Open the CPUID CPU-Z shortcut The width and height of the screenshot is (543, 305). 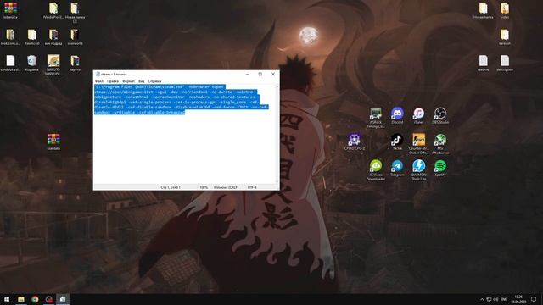[x=355, y=141]
